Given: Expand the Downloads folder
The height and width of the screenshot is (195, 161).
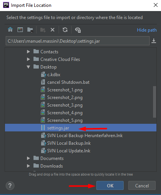Looking at the screenshot, I should (x=29, y=166).
